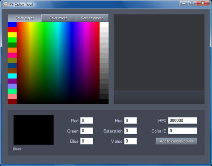The width and height of the screenshot is (212, 166).
Task: Choose the hot pink preset swatch
Action: tap(12, 55)
